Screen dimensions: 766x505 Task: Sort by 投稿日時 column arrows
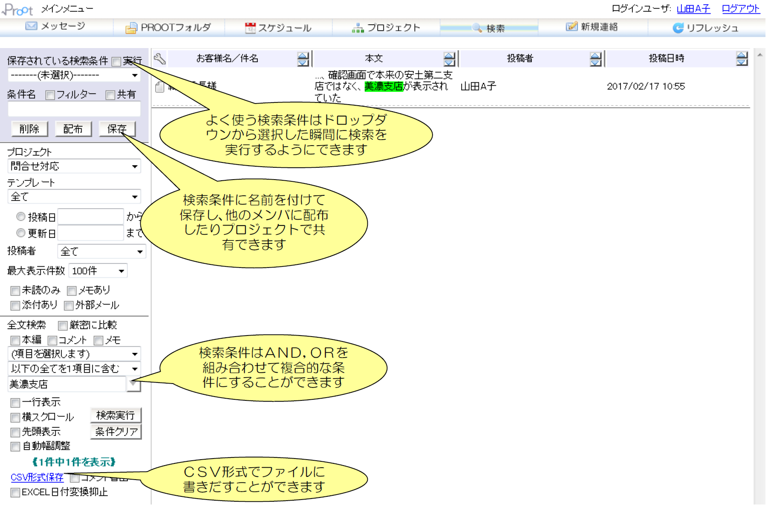click(x=742, y=59)
